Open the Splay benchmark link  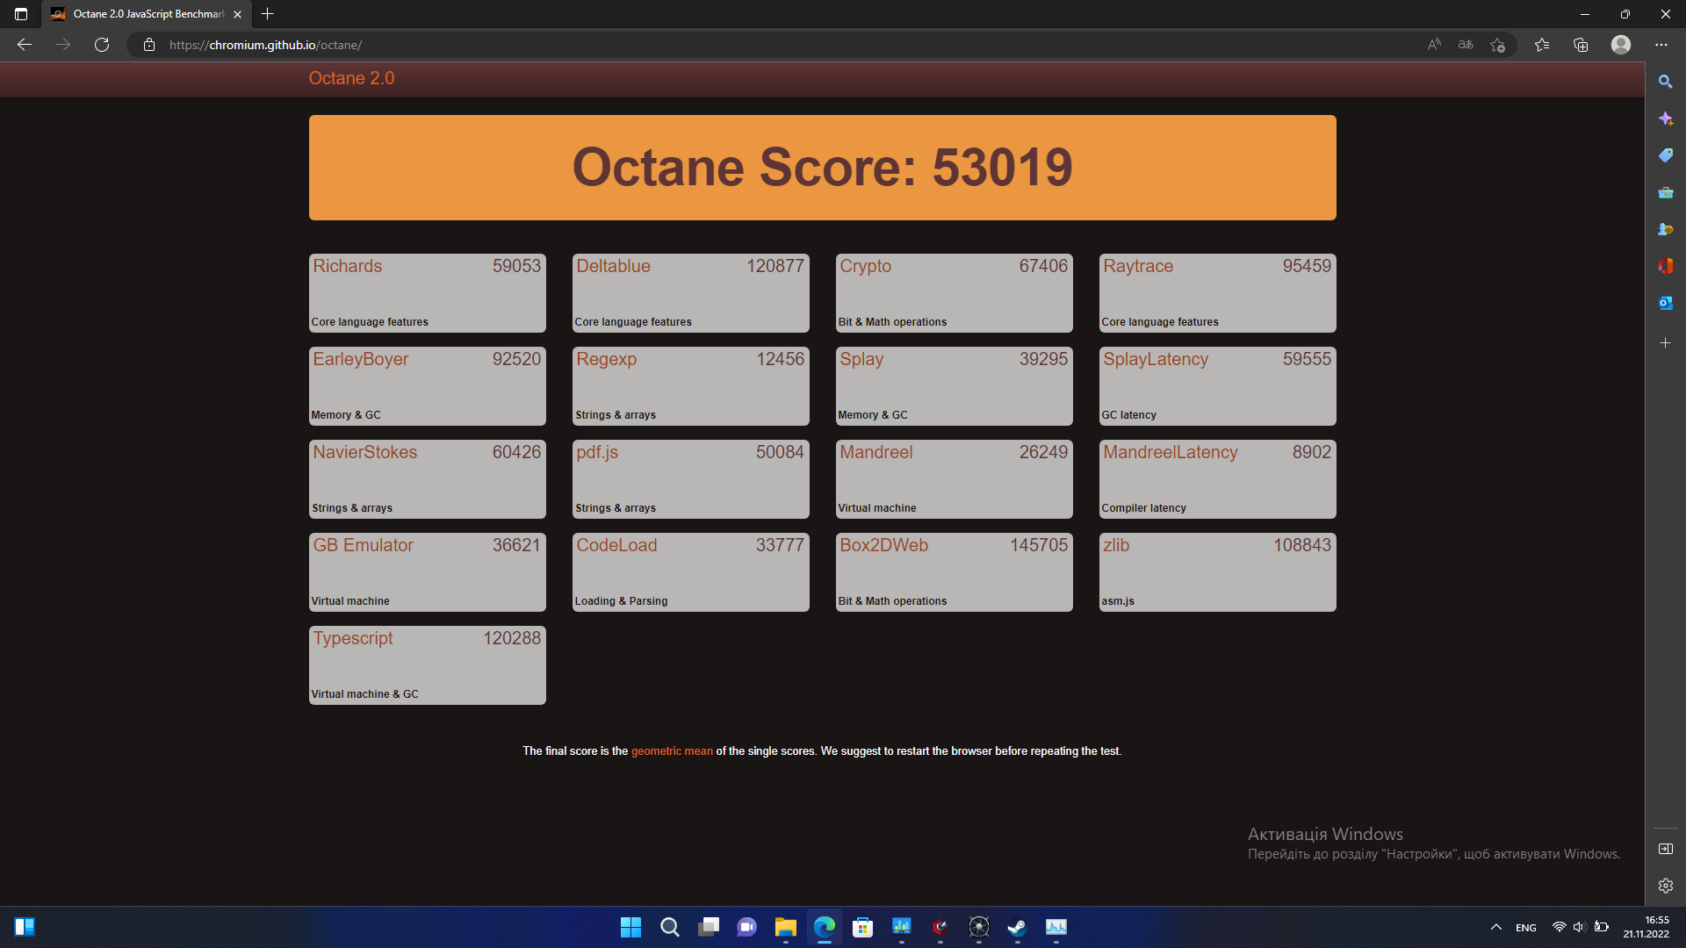861,359
